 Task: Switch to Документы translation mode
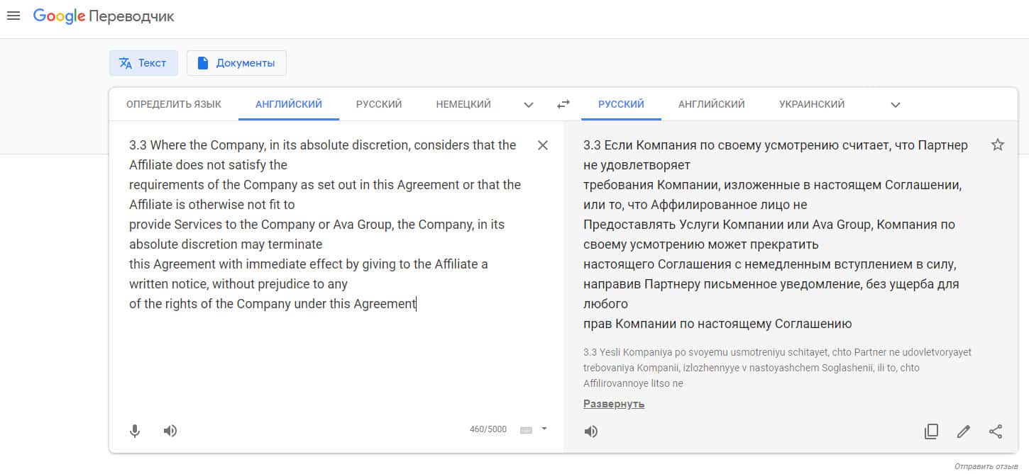236,63
